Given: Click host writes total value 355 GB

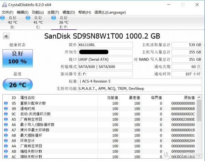Looking at the screenshot, I should pyautogui.click(x=187, y=52).
